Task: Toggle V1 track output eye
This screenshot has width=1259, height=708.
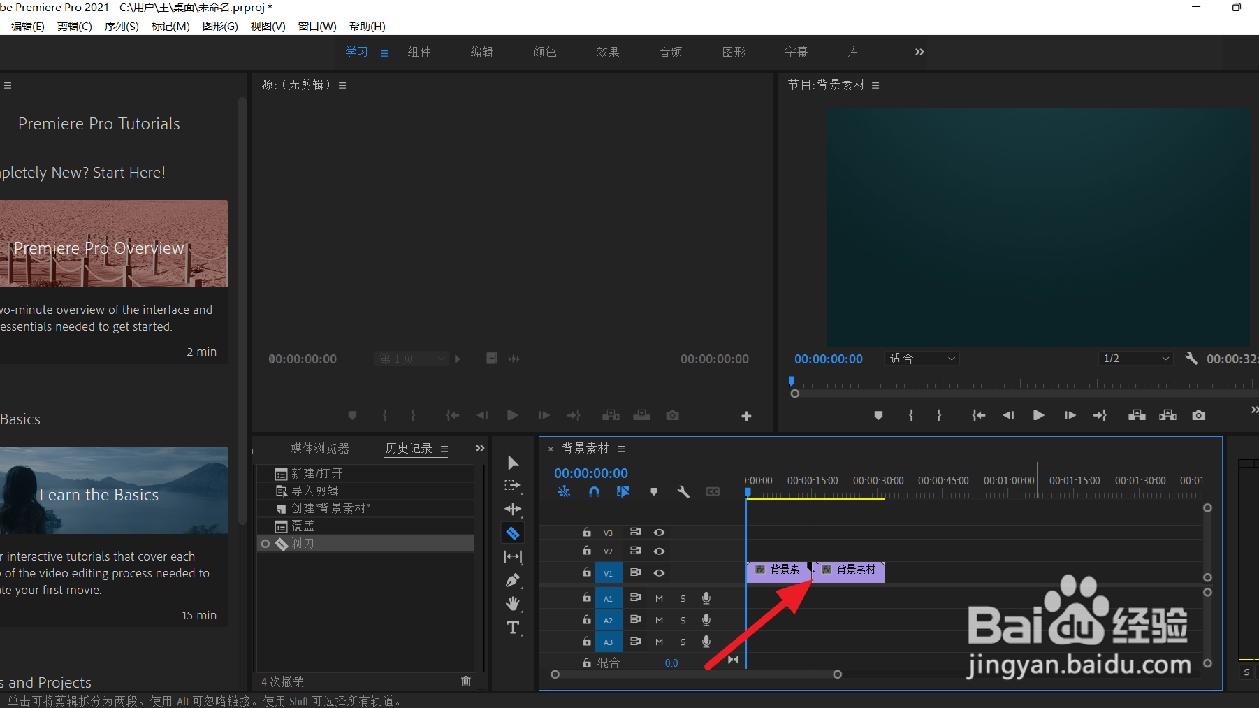Action: pyautogui.click(x=659, y=573)
